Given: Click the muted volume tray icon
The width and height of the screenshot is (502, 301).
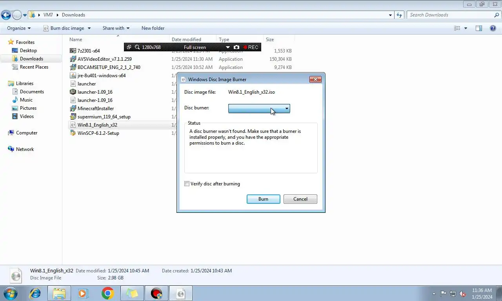Looking at the screenshot, I should point(462,294).
